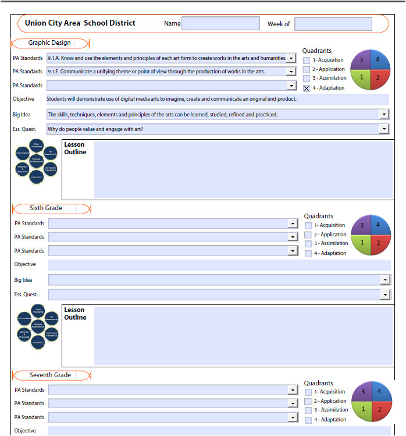
Task: Click the Seventh Grade section title
Action: [50, 375]
